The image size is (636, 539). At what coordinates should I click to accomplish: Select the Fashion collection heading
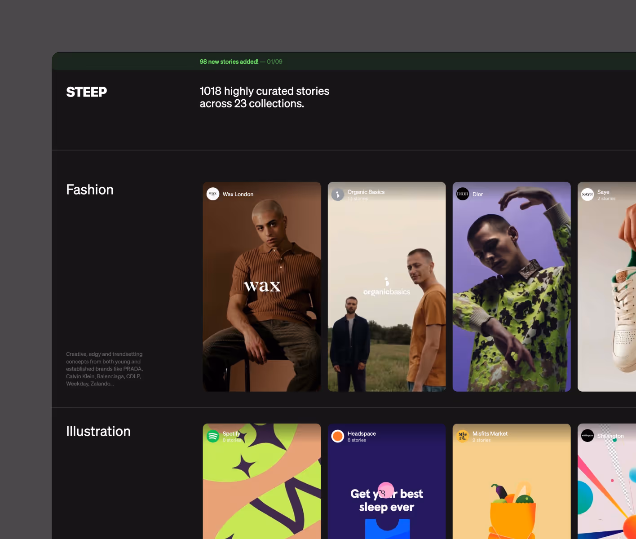pyautogui.click(x=90, y=190)
